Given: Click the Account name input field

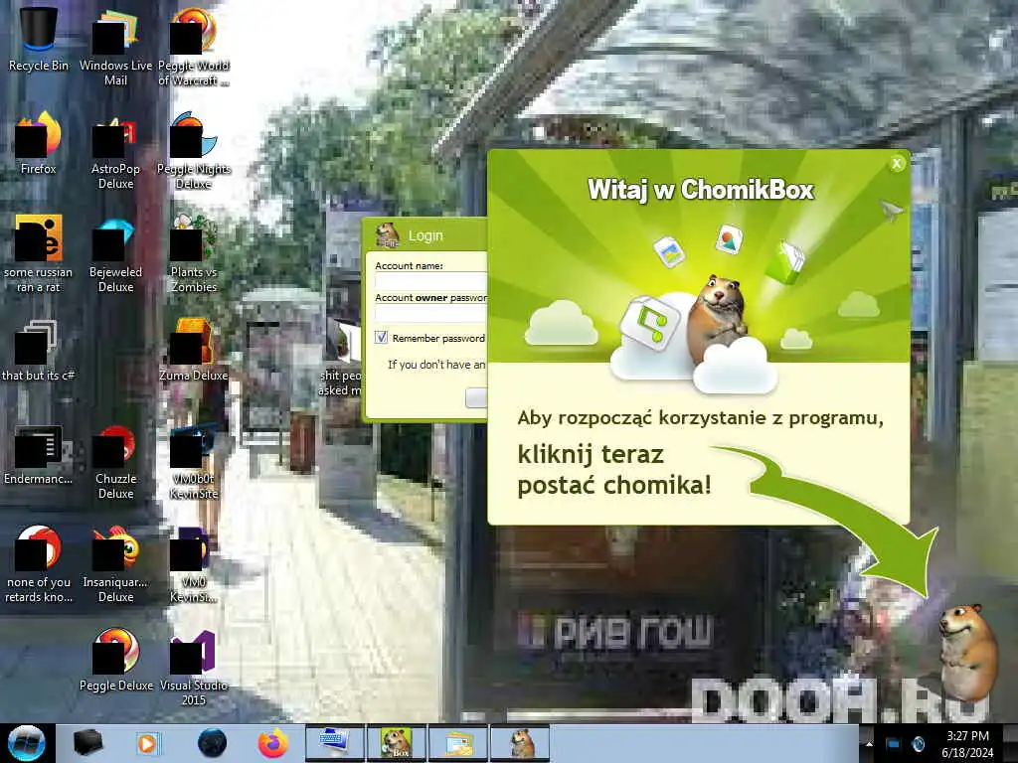Looking at the screenshot, I should point(430,281).
